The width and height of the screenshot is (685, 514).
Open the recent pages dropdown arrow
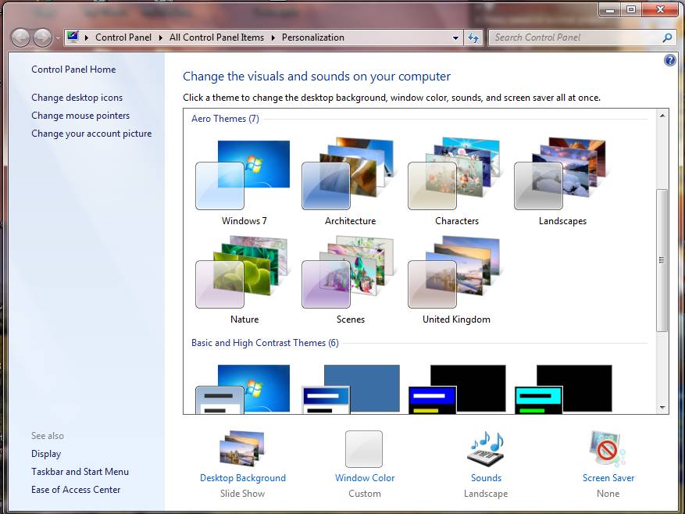[x=58, y=38]
